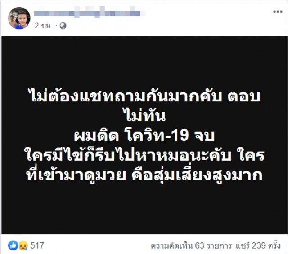Click the word ตอบ ending the first line
Viewport: 288px width, 254px height.
click(x=244, y=96)
